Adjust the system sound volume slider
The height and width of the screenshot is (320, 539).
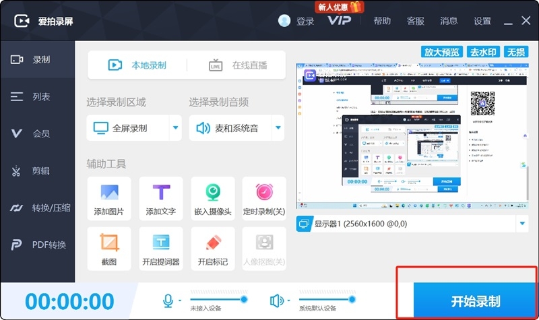327,299
